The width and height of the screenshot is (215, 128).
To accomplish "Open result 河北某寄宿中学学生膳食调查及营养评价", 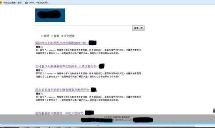I will click(x=63, y=90).
